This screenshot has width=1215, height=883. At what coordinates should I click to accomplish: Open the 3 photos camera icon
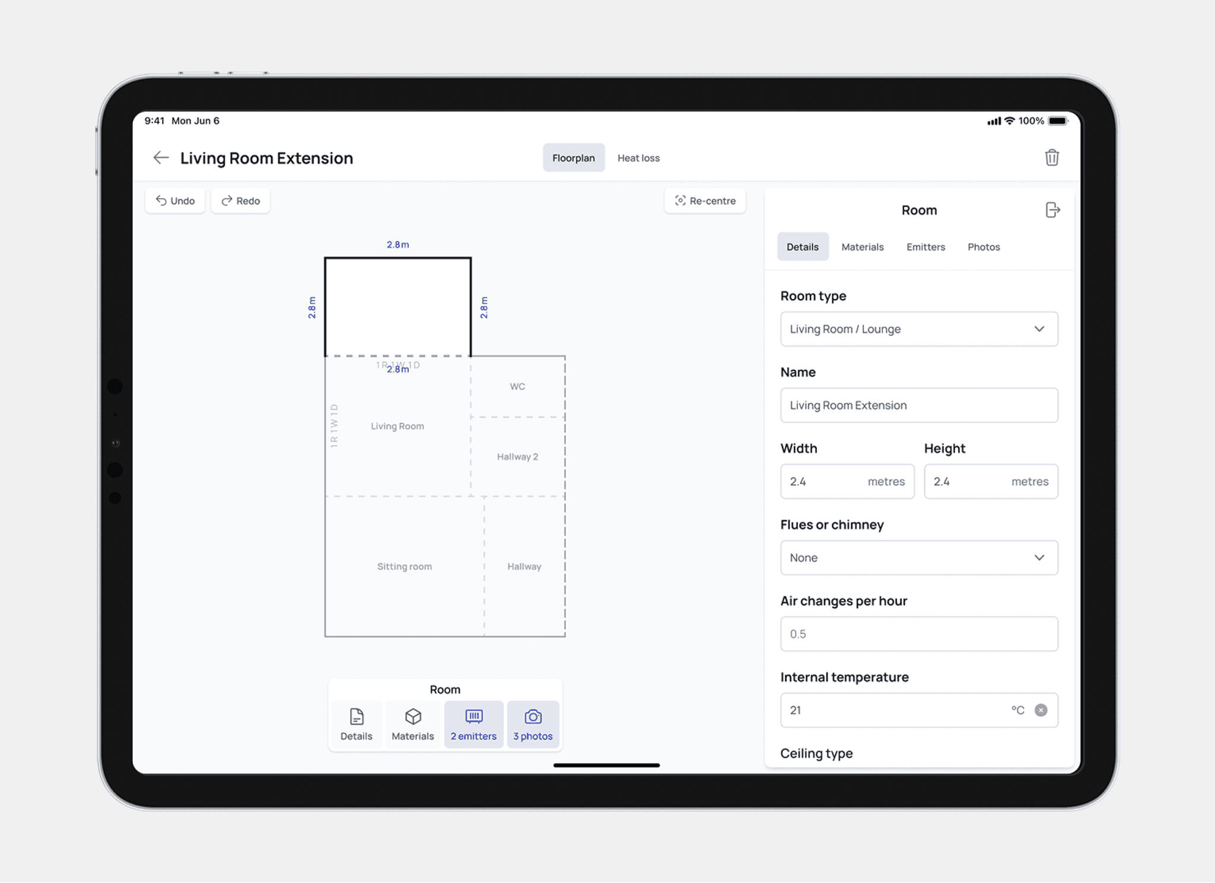pos(533,723)
